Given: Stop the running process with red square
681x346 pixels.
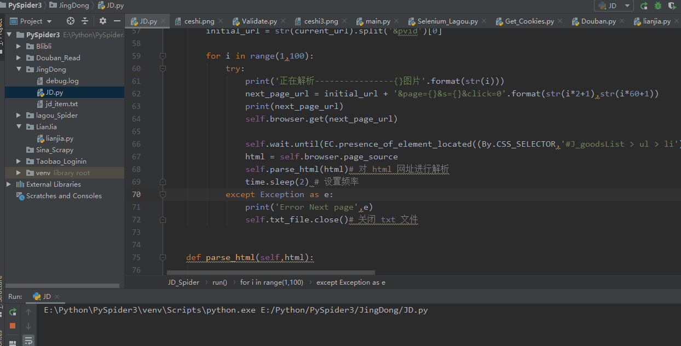Looking at the screenshot, I should (x=12, y=326).
